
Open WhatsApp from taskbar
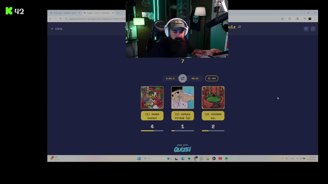click(x=201, y=158)
